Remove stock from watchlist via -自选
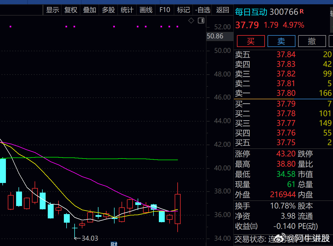The width and height of the screenshot is (333, 246). click(x=203, y=10)
